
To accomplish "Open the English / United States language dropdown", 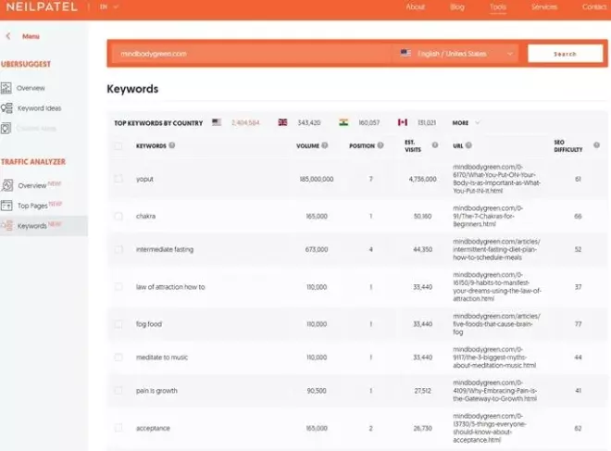I will coord(455,54).
